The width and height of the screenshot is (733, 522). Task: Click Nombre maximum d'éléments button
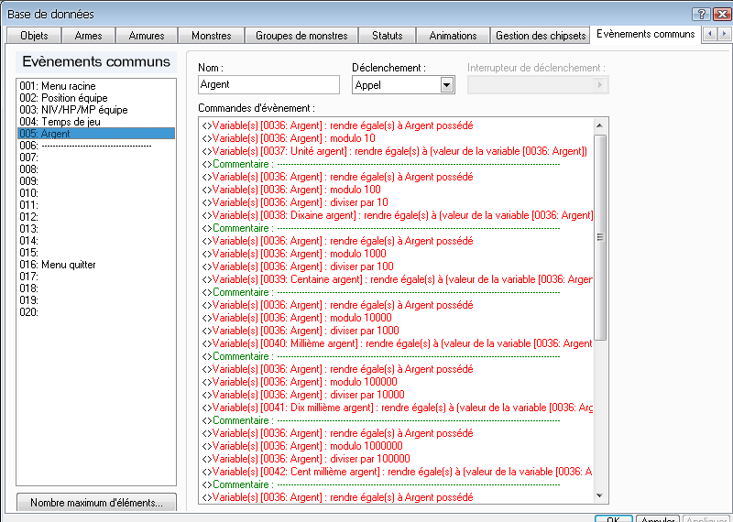coord(96,503)
